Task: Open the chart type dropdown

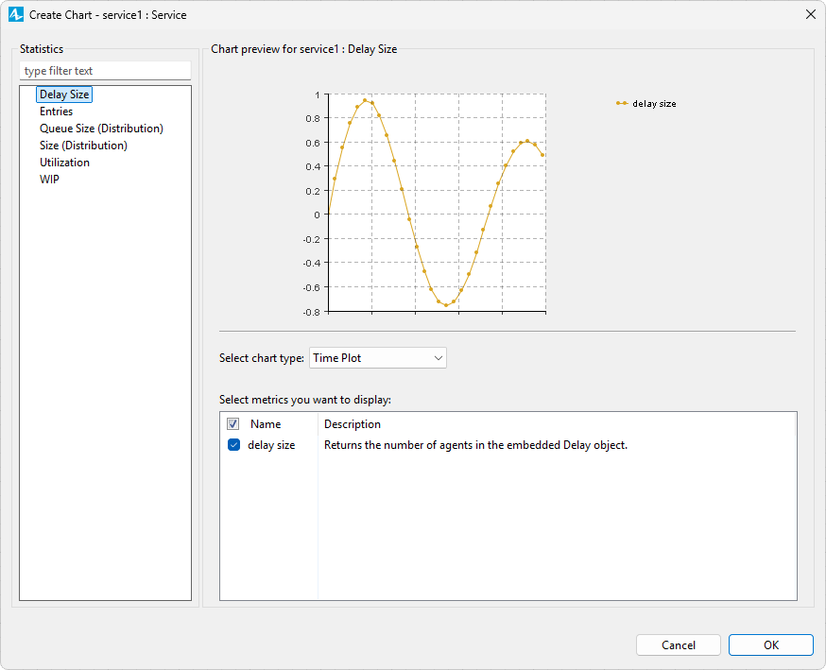Action: tap(377, 358)
